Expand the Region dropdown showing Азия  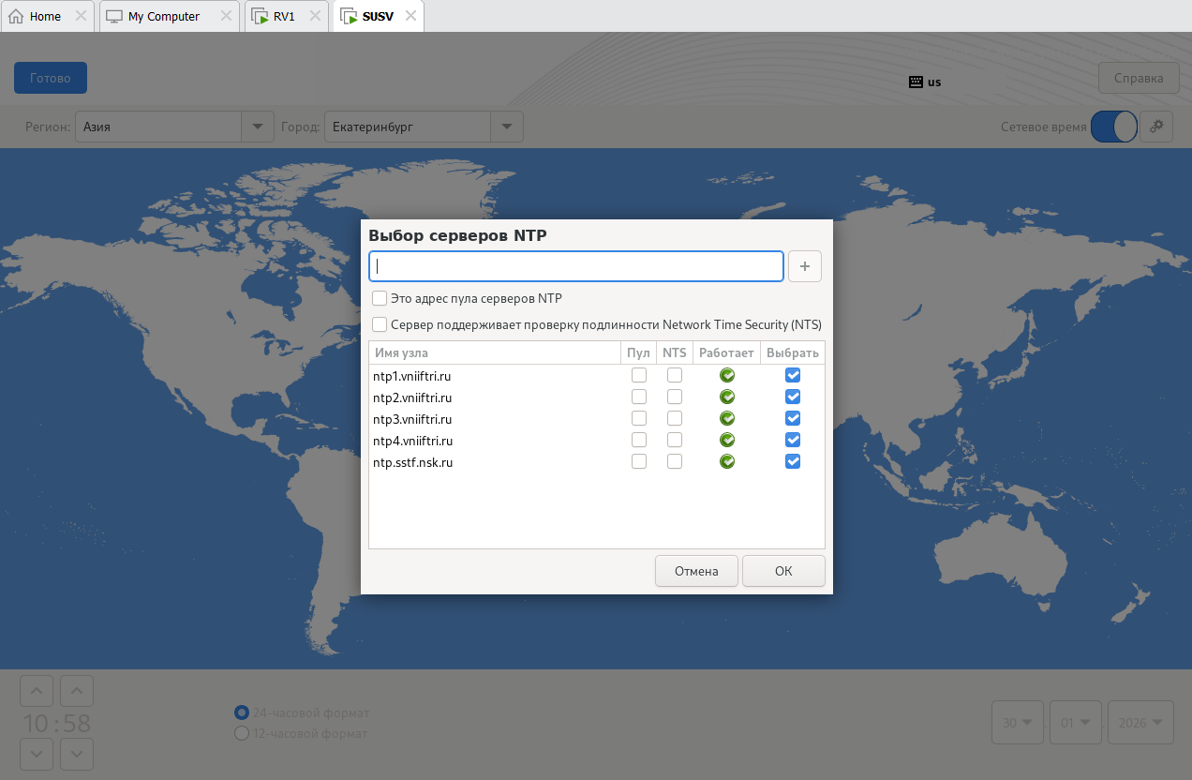(x=257, y=127)
